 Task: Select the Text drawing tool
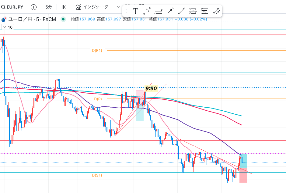tap(136, 11)
